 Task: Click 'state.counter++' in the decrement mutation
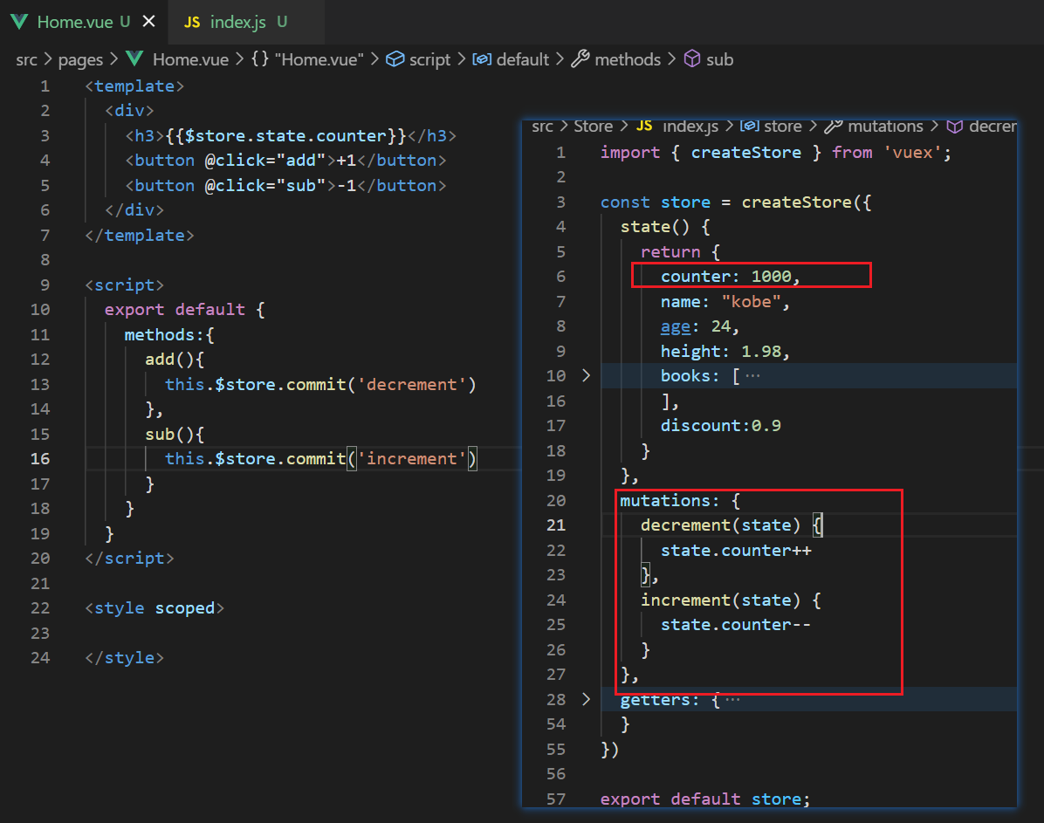point(736,551)
